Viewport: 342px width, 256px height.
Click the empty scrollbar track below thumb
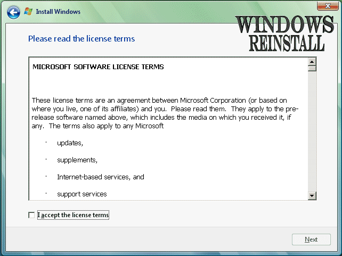click(x=312, y=133)
